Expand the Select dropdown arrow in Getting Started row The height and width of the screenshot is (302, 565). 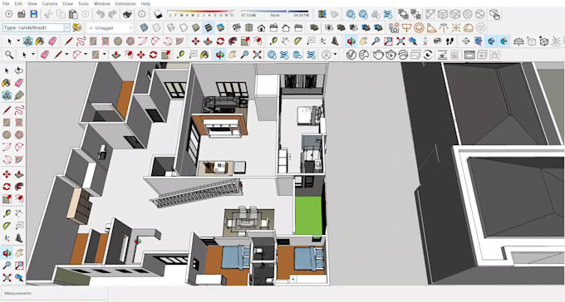[x=32, y=55]
